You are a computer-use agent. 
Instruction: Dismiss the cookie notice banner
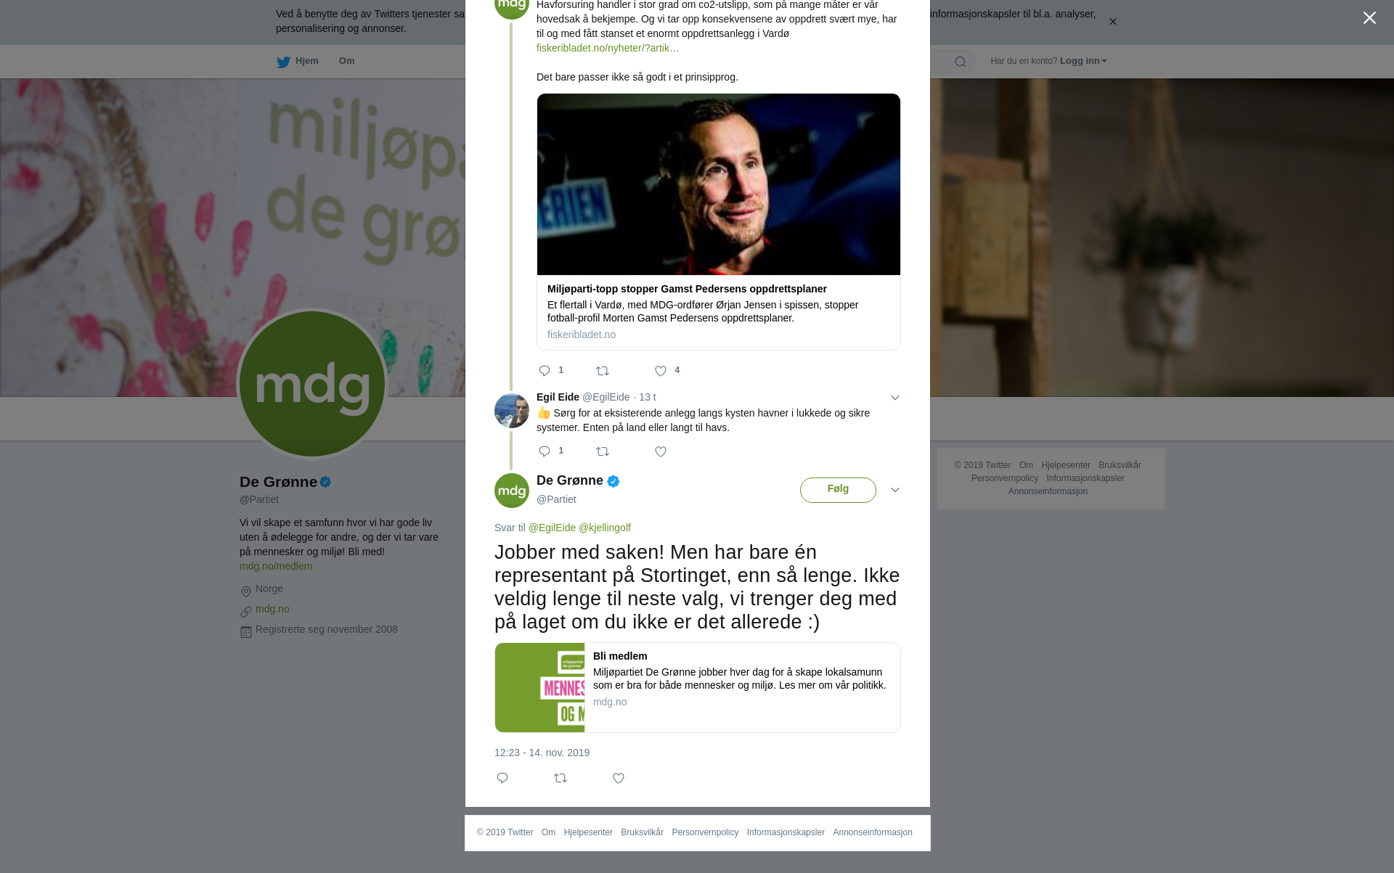click(x=1112, y=22)
